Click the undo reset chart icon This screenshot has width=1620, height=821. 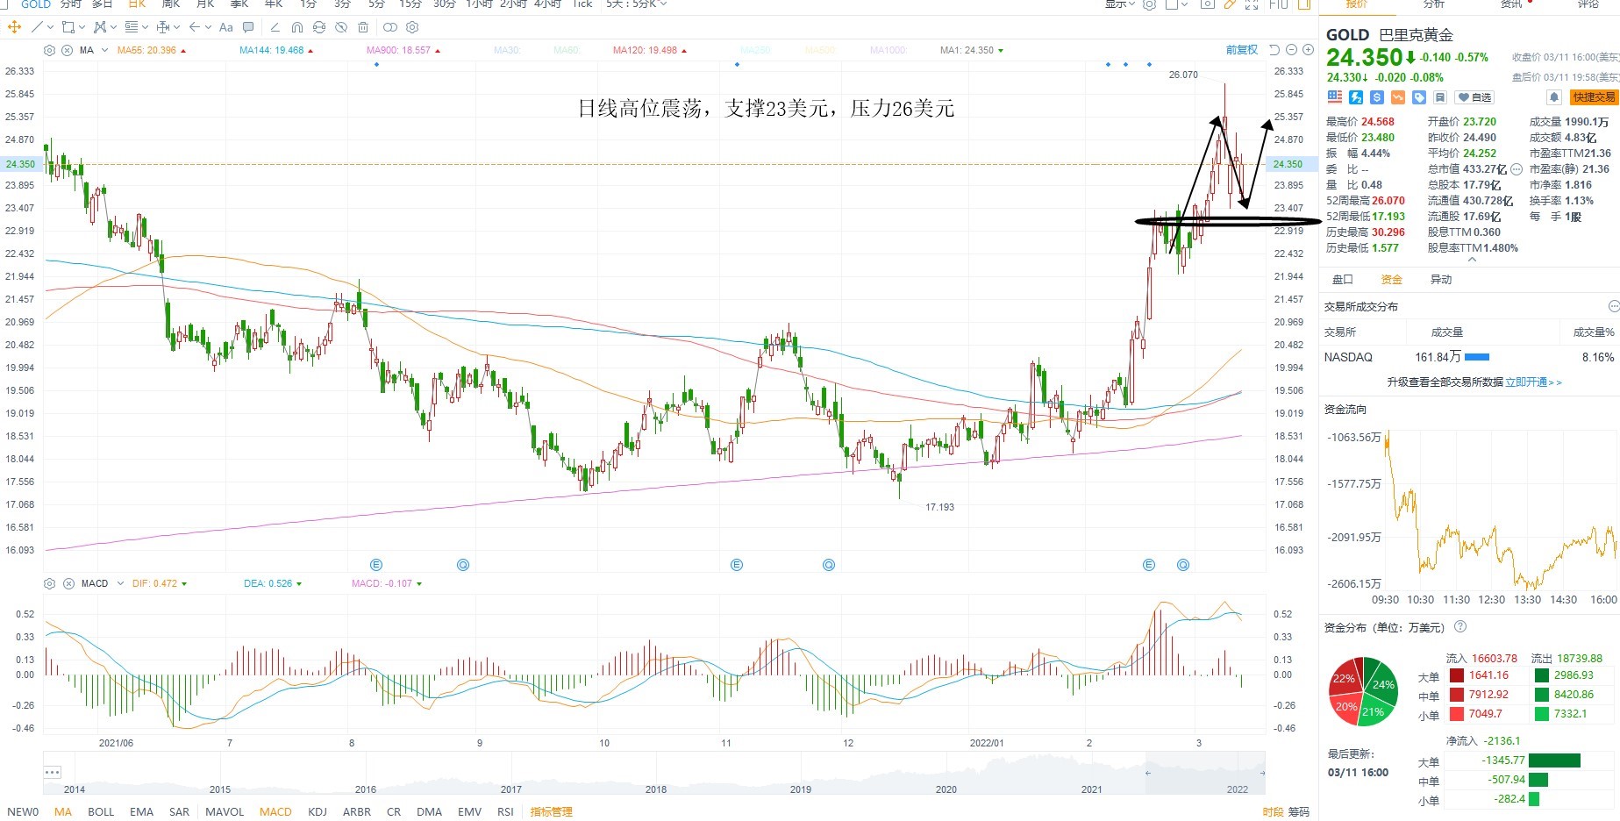[1274, 50]
